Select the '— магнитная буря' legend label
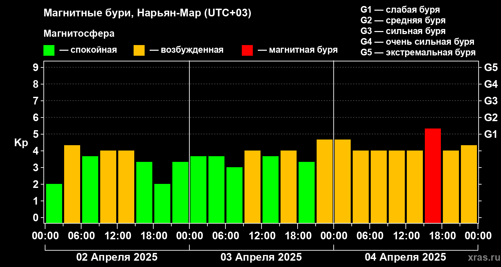The width and height of the screenshot is (501, 267). [298, 50]
